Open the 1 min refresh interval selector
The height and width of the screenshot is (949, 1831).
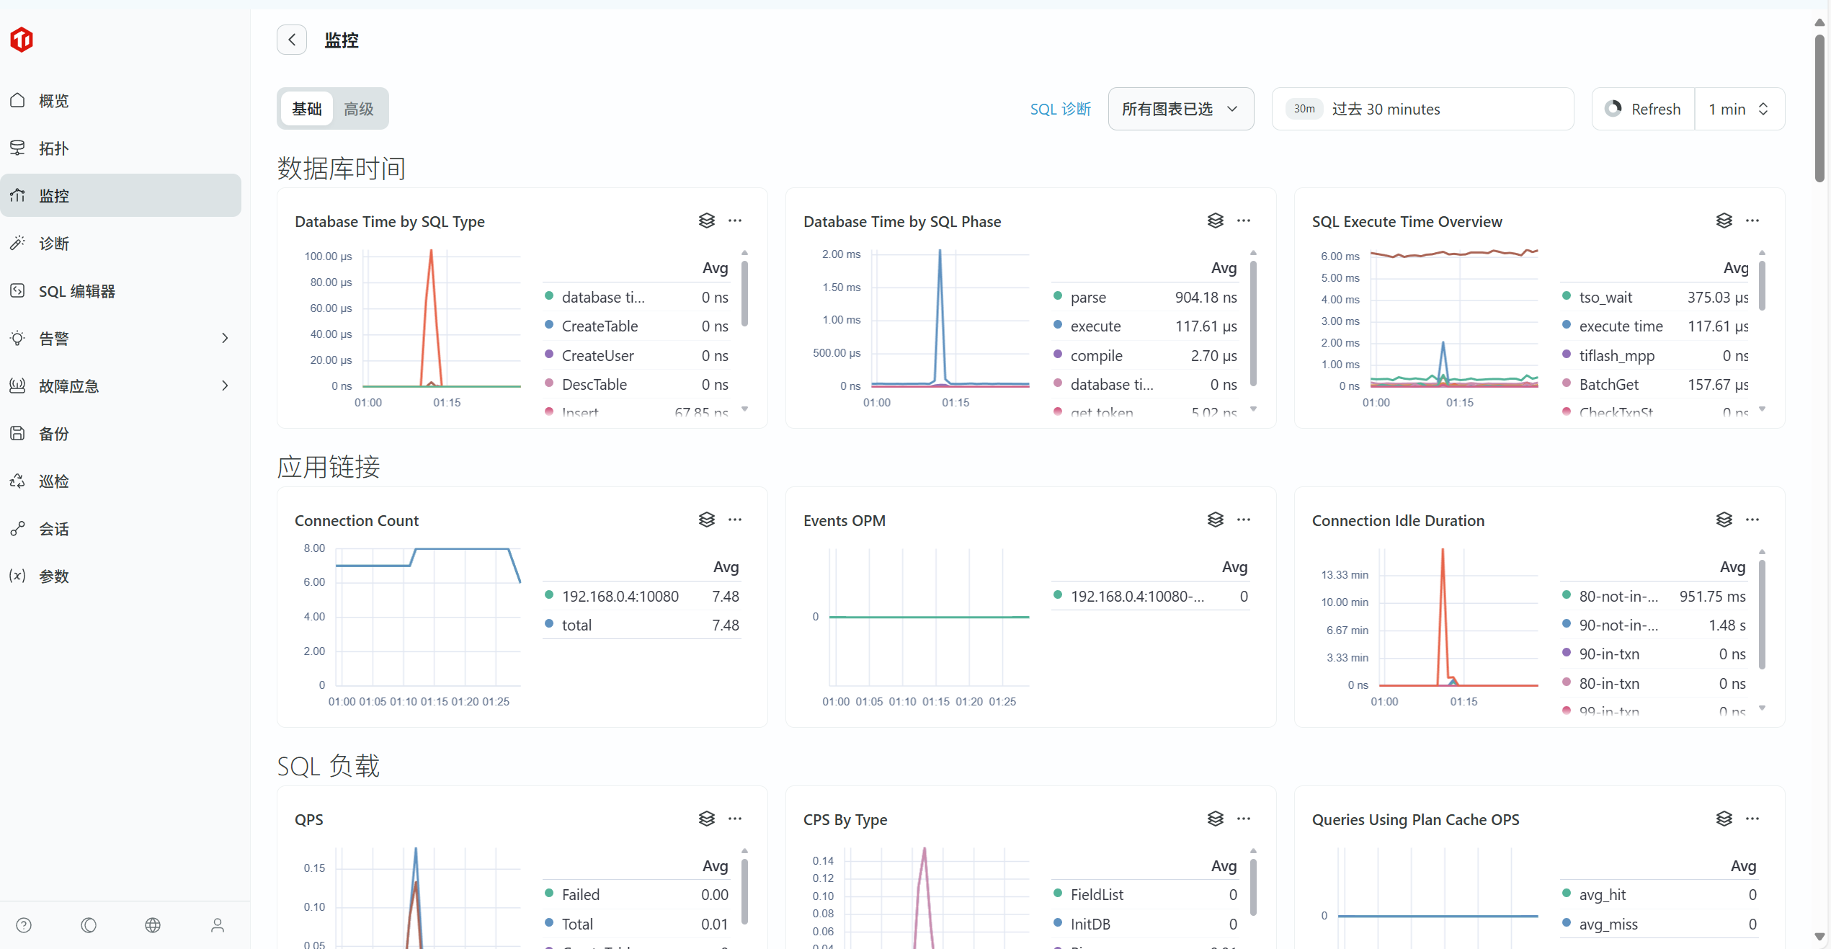coord(1739,109)
